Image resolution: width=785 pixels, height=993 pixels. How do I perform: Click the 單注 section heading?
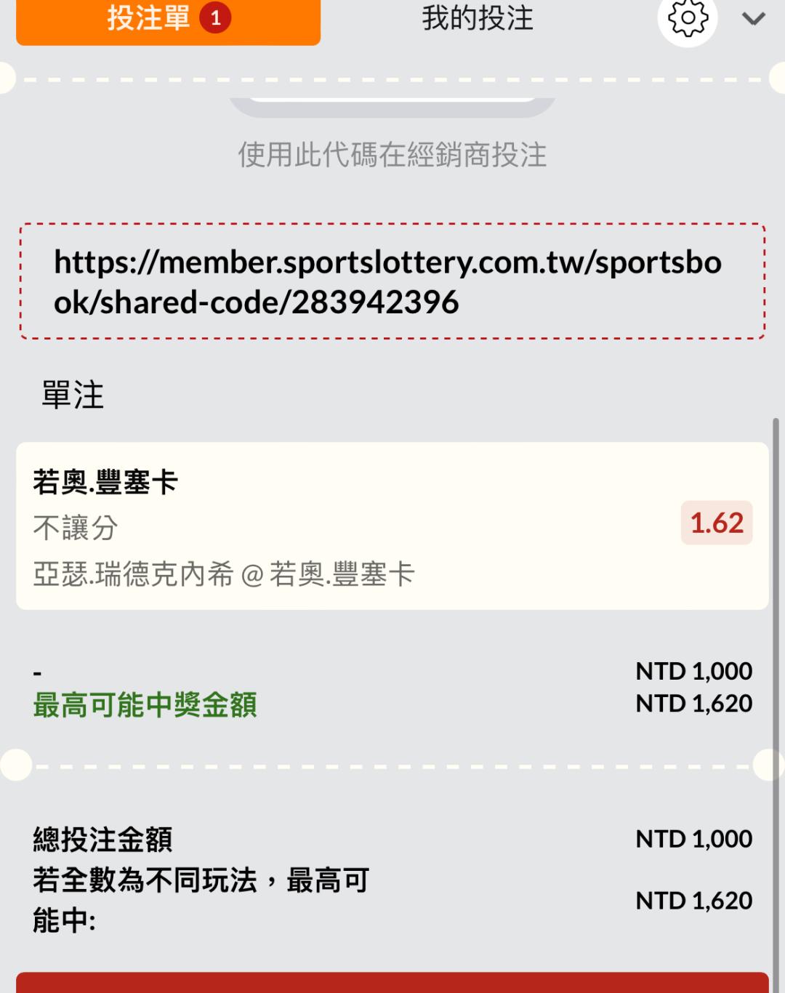73,395
